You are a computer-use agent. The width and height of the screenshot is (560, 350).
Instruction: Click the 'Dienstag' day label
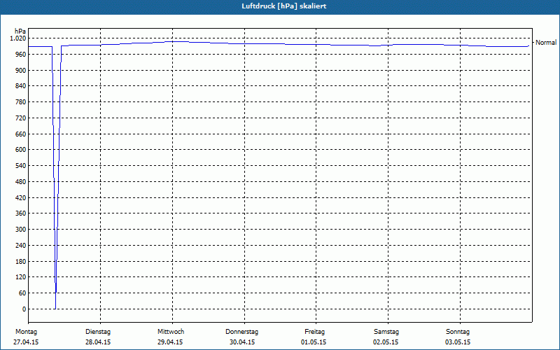pos(98,332)
